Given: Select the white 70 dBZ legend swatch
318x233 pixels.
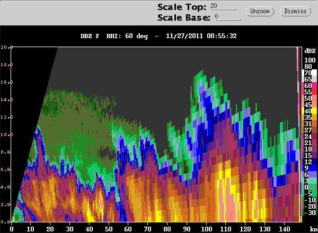Looking at the screenshot, I should click(x=310, y=73).
